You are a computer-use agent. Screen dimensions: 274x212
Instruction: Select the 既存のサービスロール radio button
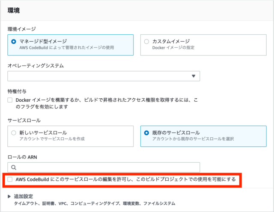pyautogui.click(x=146, y=133)
